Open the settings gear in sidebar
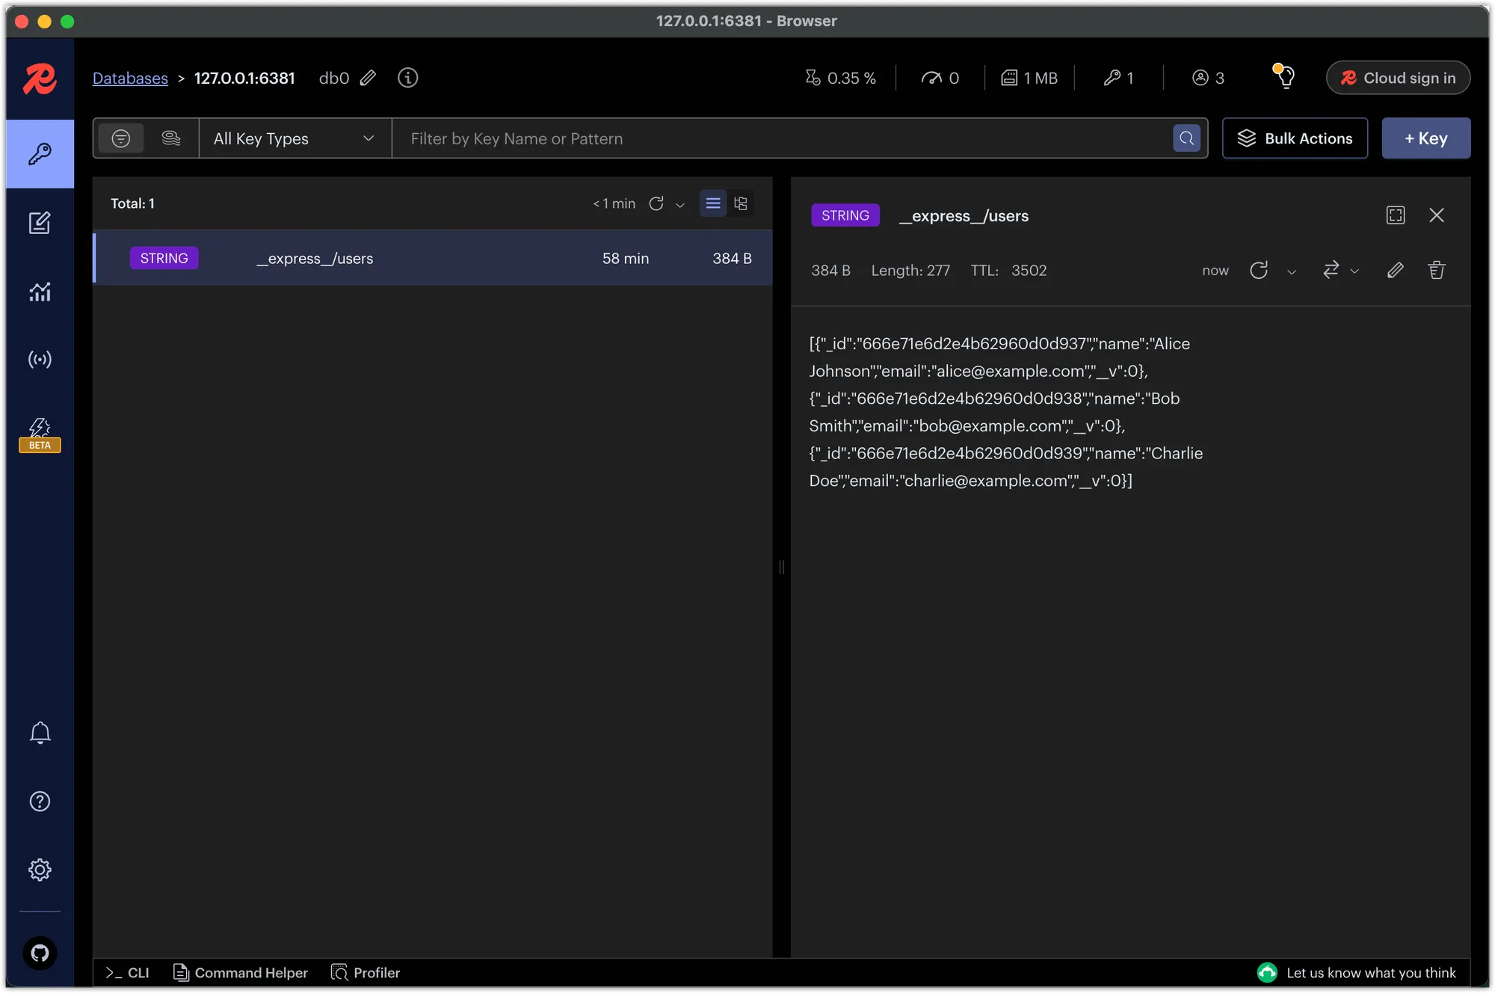 [40, 870]
